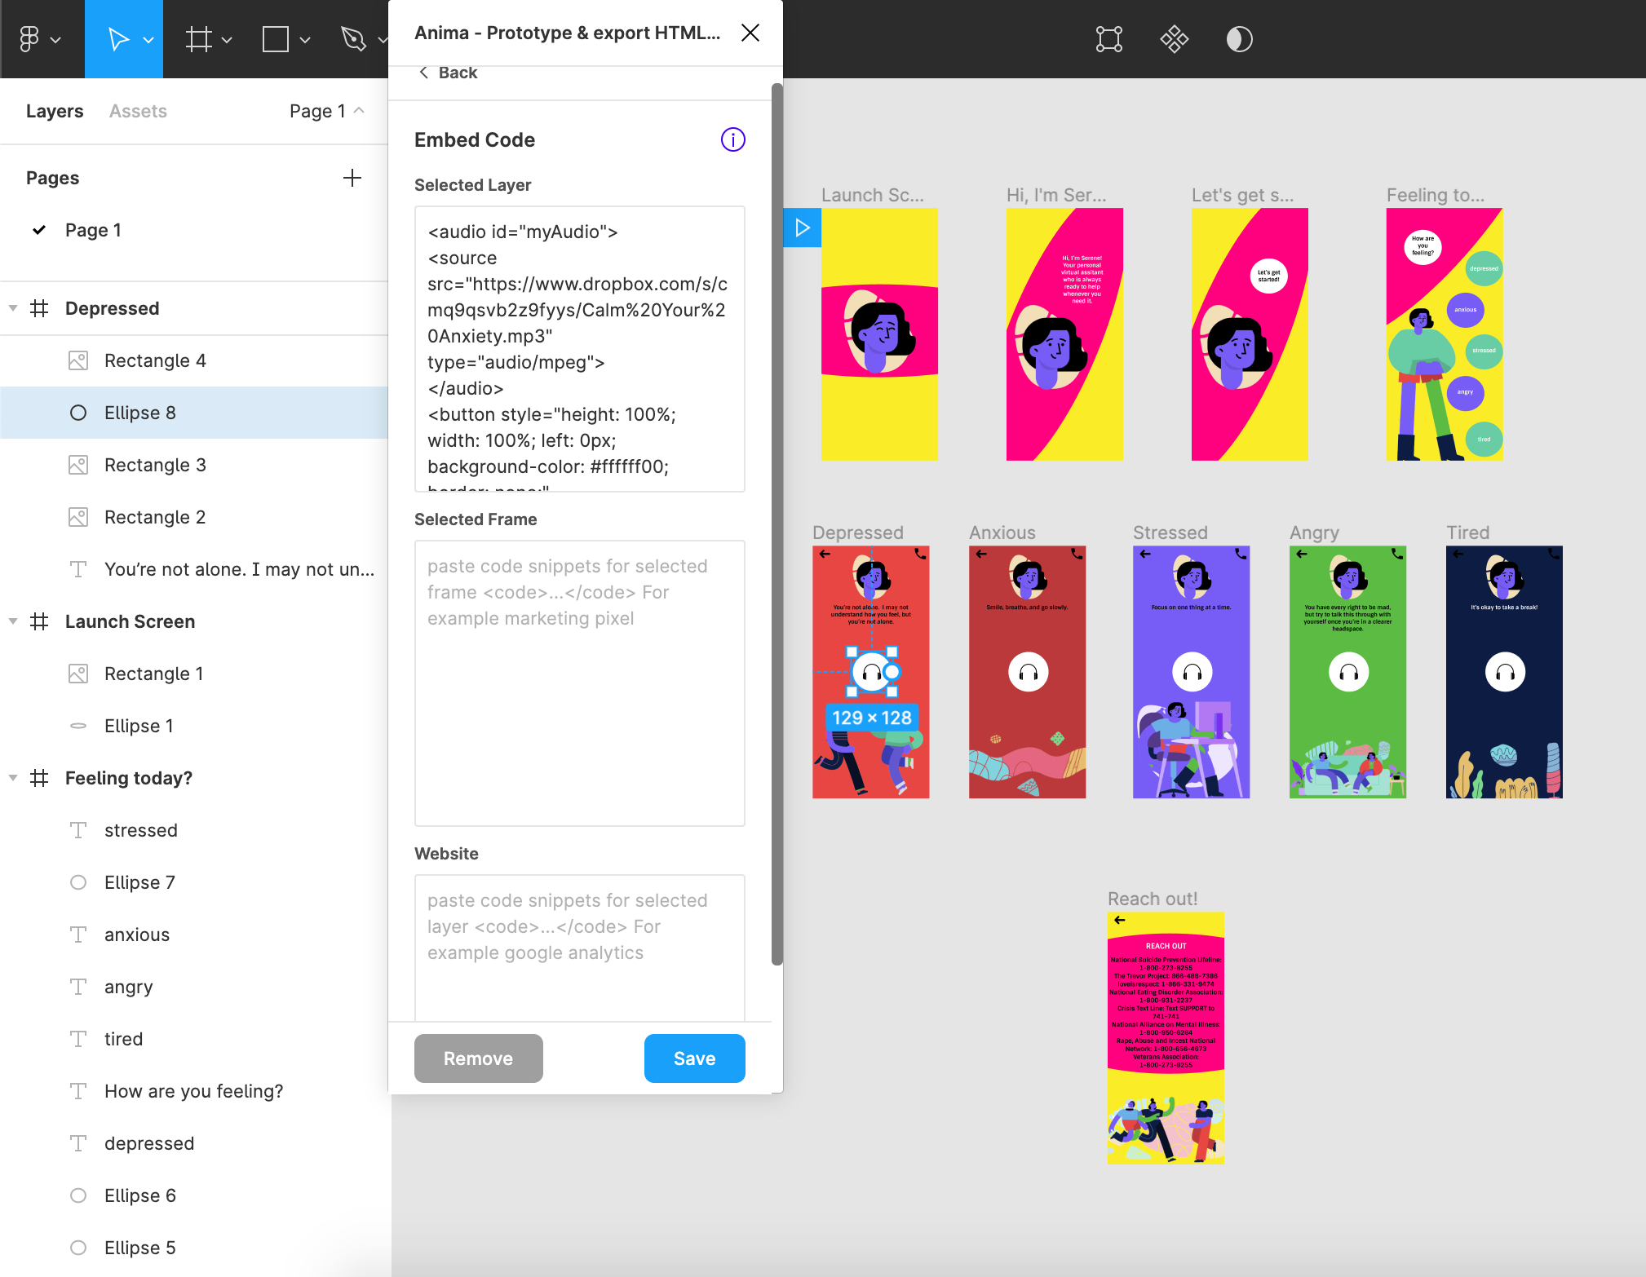Switch to the Assets tab
The width and height of the screenshot is (1646, 1277).
pos(138,111)
